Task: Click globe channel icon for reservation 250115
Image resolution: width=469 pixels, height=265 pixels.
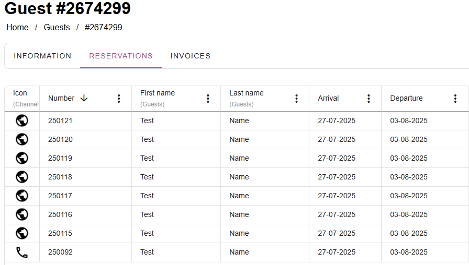Action: click(22, 233)
